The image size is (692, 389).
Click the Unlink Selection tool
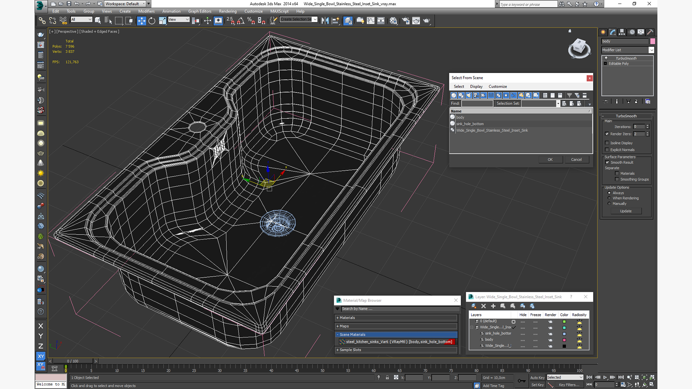(x=53, y=21)
